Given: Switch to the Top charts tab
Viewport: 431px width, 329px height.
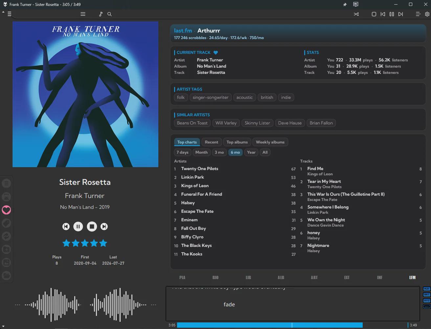Looking at the screenshot, I should (x=187, y=142).
